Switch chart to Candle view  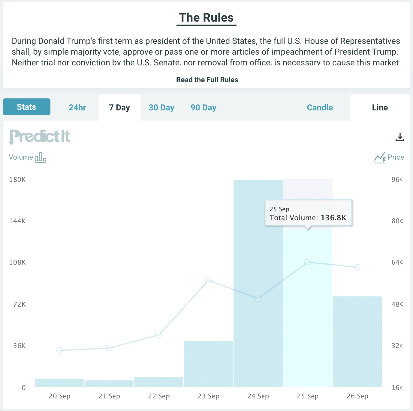click(x=320, y=107)
